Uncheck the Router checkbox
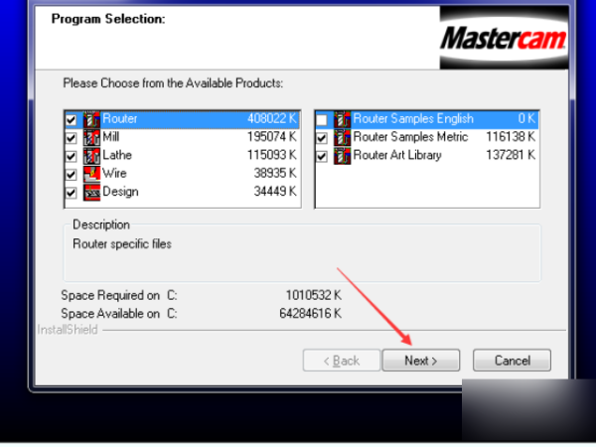The width and height of the screenshot is (596, 447). tap(72, 120)
